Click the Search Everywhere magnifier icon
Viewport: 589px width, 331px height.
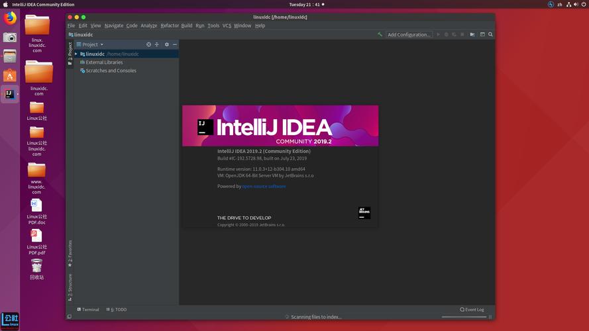(x=490, y=34)
